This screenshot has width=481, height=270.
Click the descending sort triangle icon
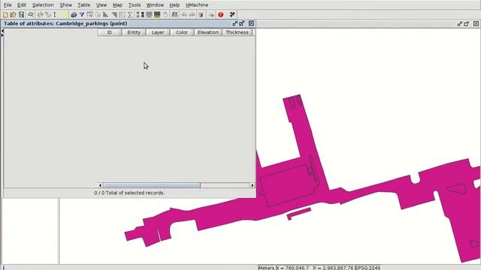click(114, 15)
